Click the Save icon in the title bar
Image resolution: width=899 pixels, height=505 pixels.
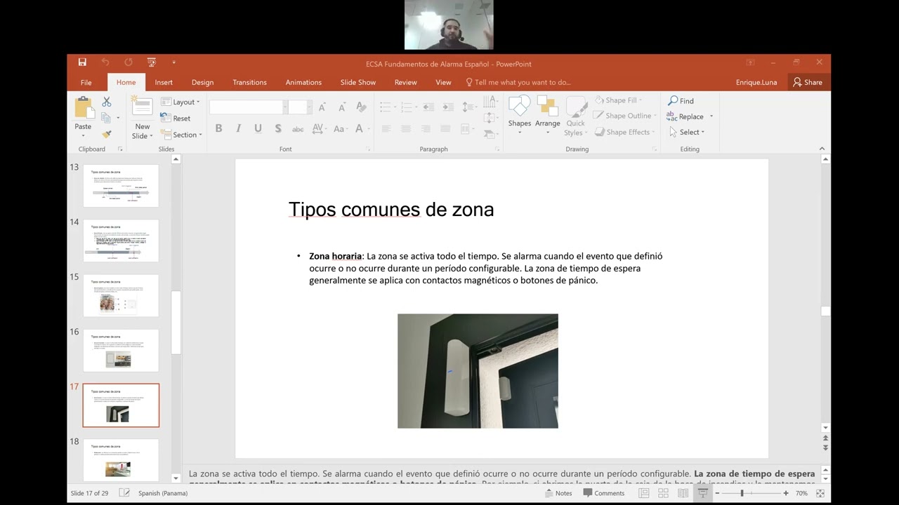(x=82, y=62)
